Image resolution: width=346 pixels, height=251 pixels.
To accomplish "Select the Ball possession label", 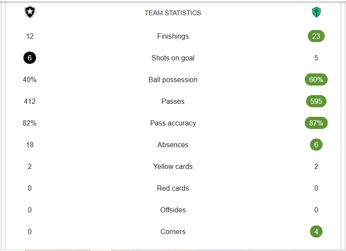I will (x=173, y=79).
